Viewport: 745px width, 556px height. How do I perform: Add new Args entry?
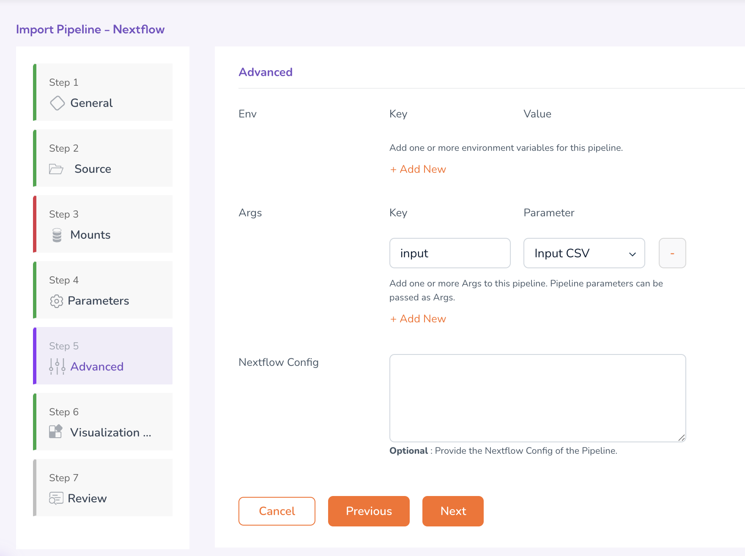[x=418, y=319]
